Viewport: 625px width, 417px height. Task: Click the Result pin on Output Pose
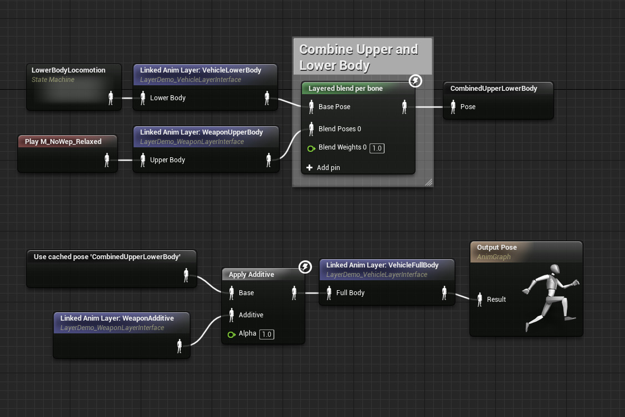pyautogui.click(x=480, y=299)
